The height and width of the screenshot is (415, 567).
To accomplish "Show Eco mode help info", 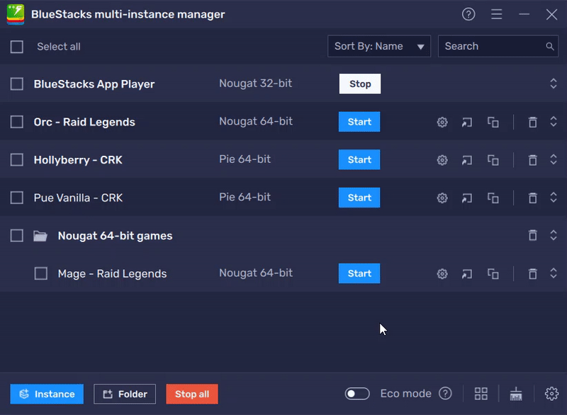I will click(445, 393).
